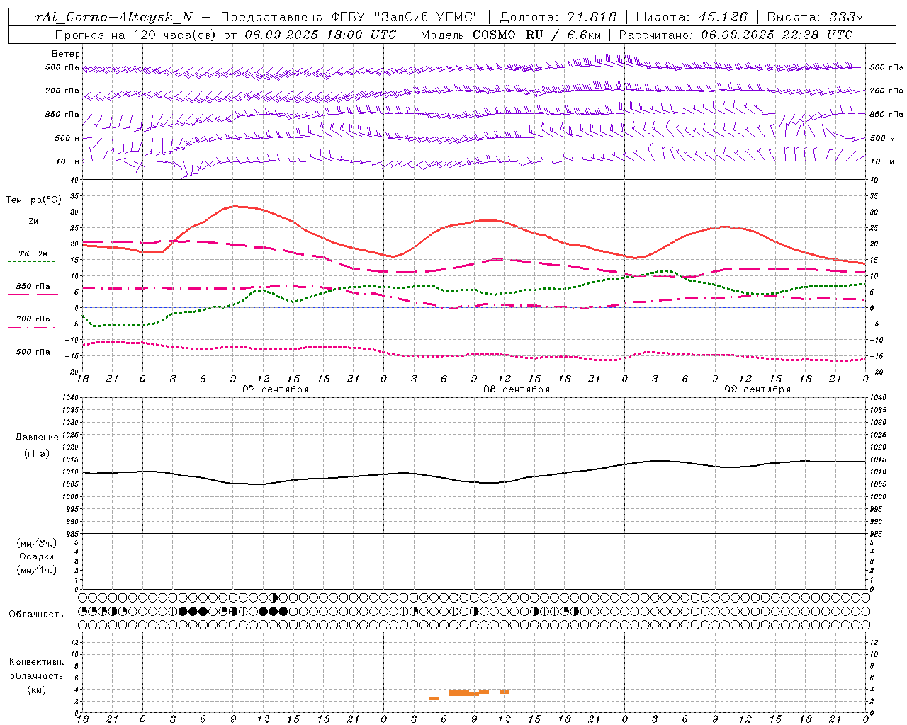Click the Рассчитано: 06.09.2025 22:38 UTC timestamp
907x725 pixels.
(x=736, y=35)
